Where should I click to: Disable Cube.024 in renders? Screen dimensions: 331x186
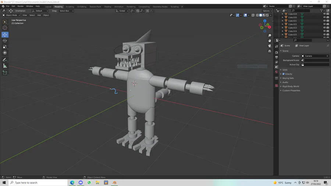click(328, 31)
